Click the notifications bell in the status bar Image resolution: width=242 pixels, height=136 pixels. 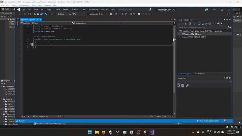tap(225, 121)
